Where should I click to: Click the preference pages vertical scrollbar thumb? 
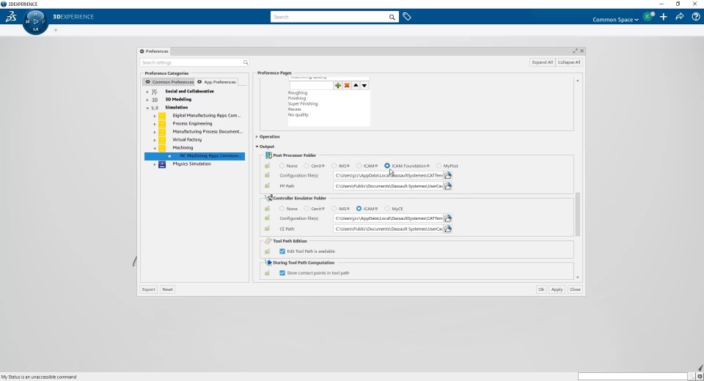pyautogui.click(x=577, y=215)
